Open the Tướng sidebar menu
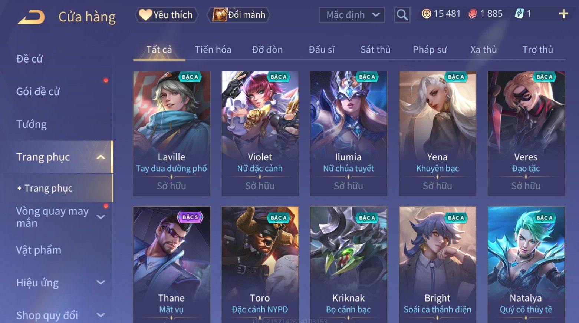 point(32,124)
